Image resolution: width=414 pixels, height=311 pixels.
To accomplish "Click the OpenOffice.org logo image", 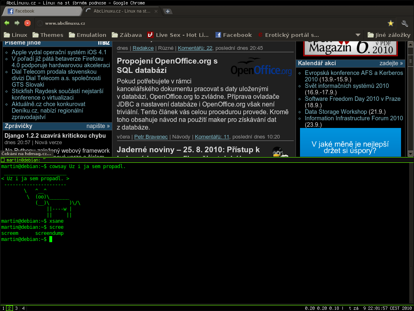I will (261, 68).
